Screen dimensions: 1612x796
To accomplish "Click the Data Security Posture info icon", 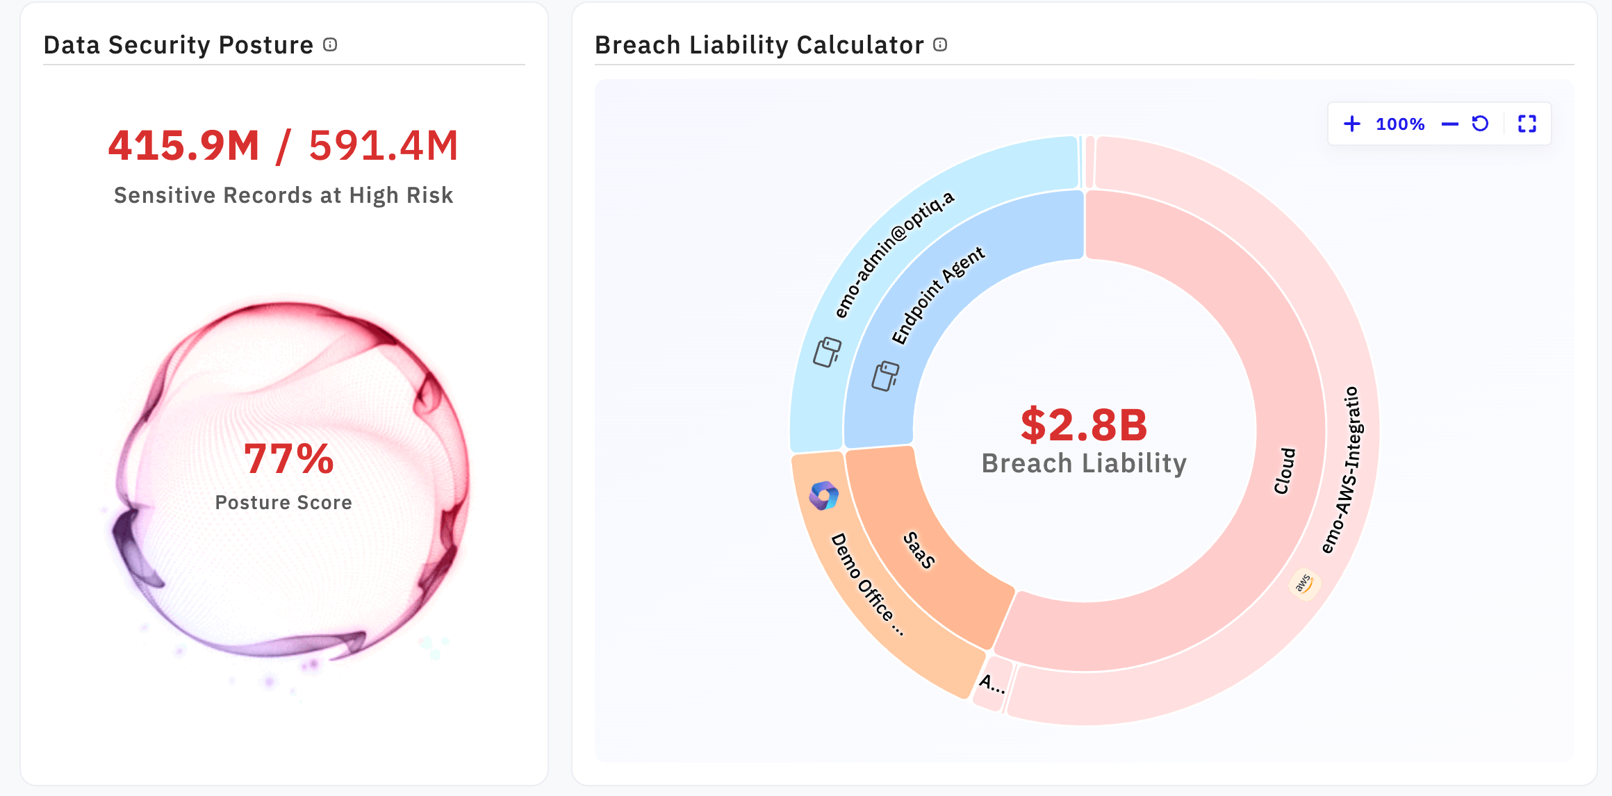I will pyautogui.click(x=330, y=45).
